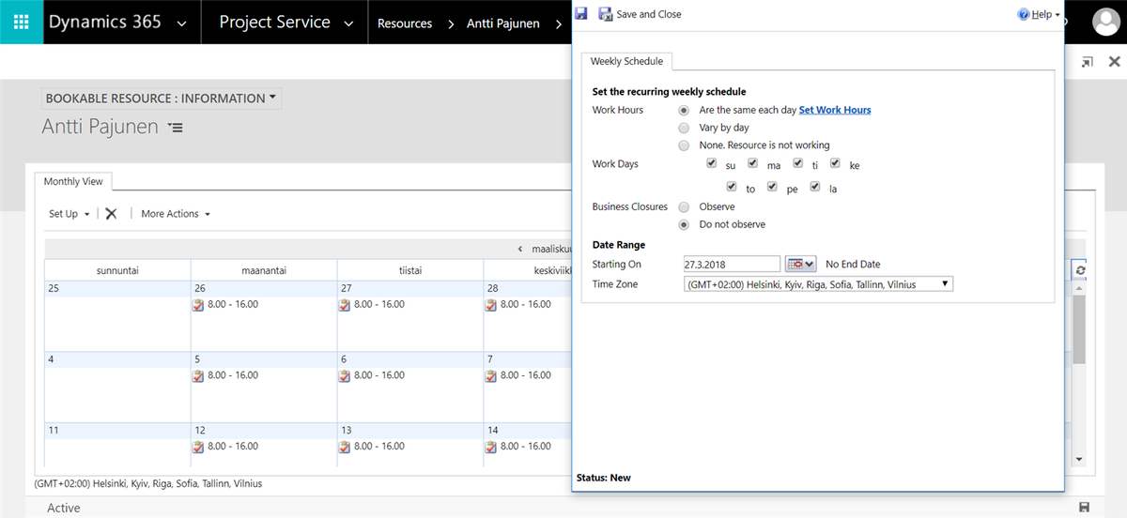Go to previous month with left arrow
Image resolution: width=1127 pixels, height=518 pixels.
point(520,250)
